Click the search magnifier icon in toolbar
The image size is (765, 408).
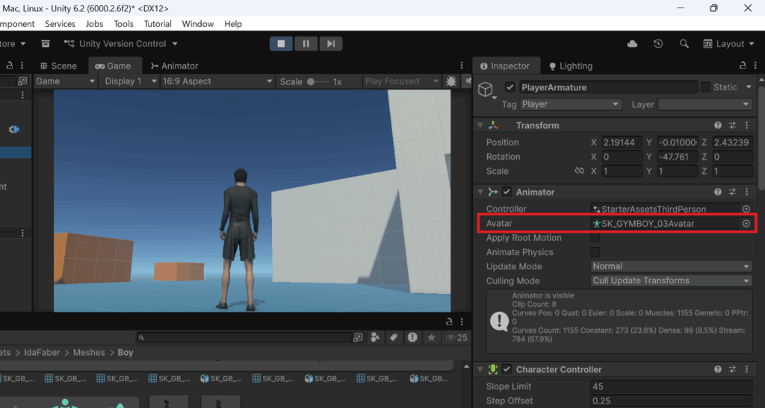(684, 44)
